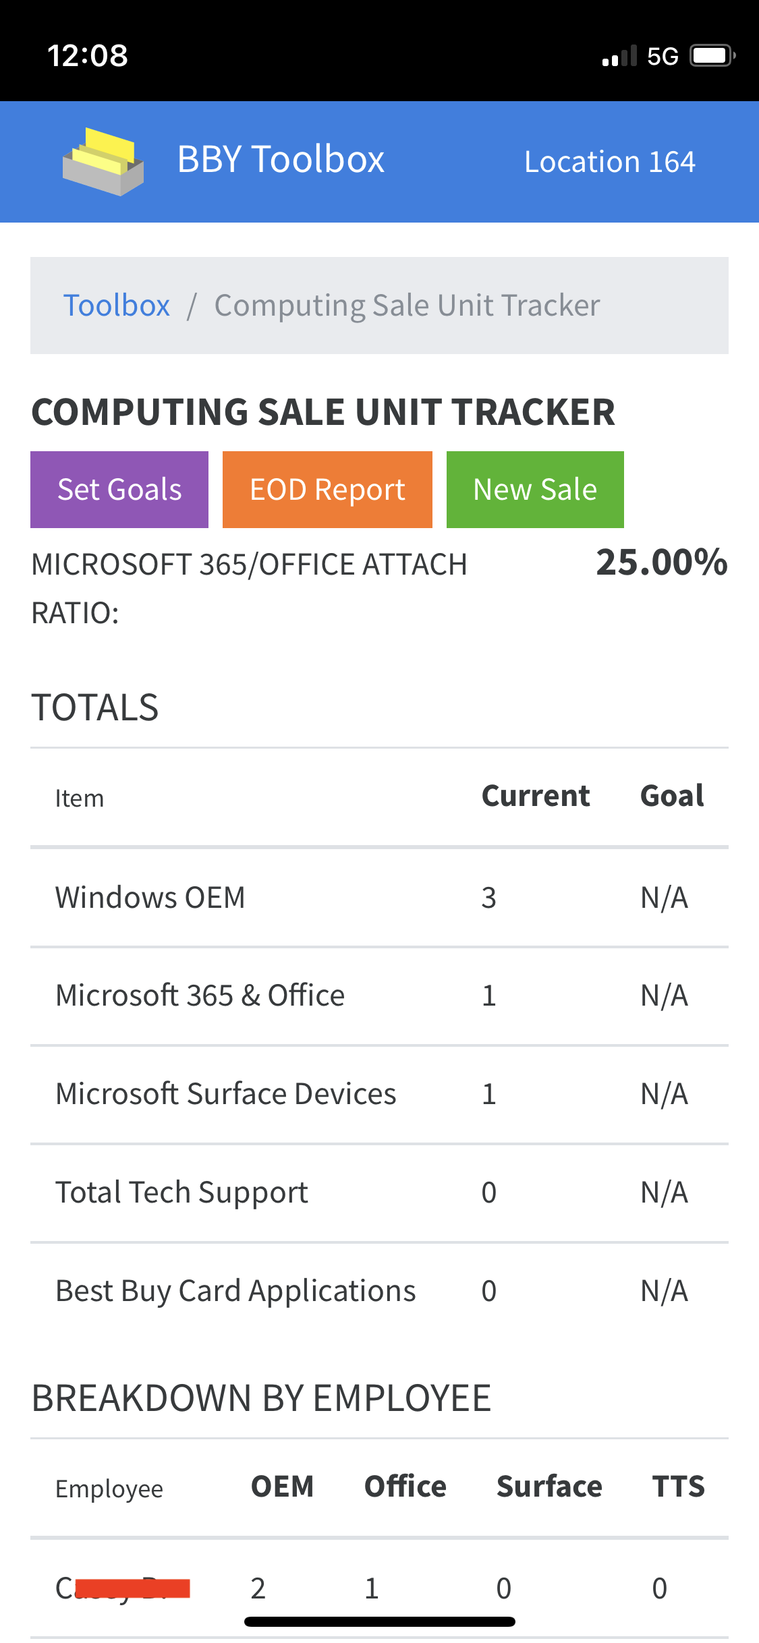
Task: Click the 25.00% attach ratio value
Action: (x=662, y=564)
